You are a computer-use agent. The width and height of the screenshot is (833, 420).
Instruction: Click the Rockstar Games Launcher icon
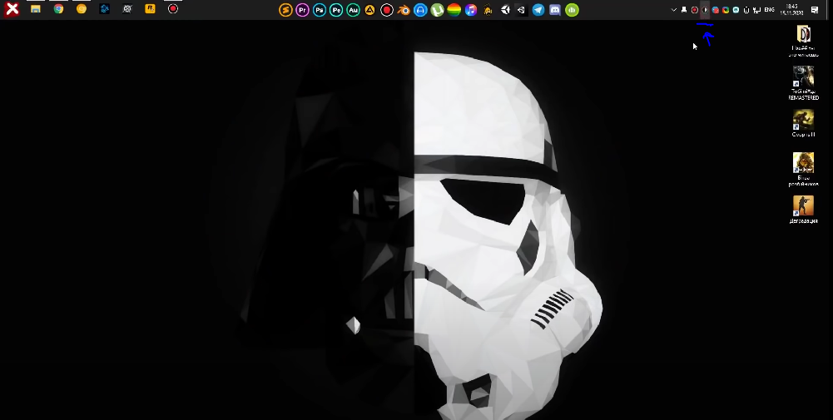click(151, 9)
